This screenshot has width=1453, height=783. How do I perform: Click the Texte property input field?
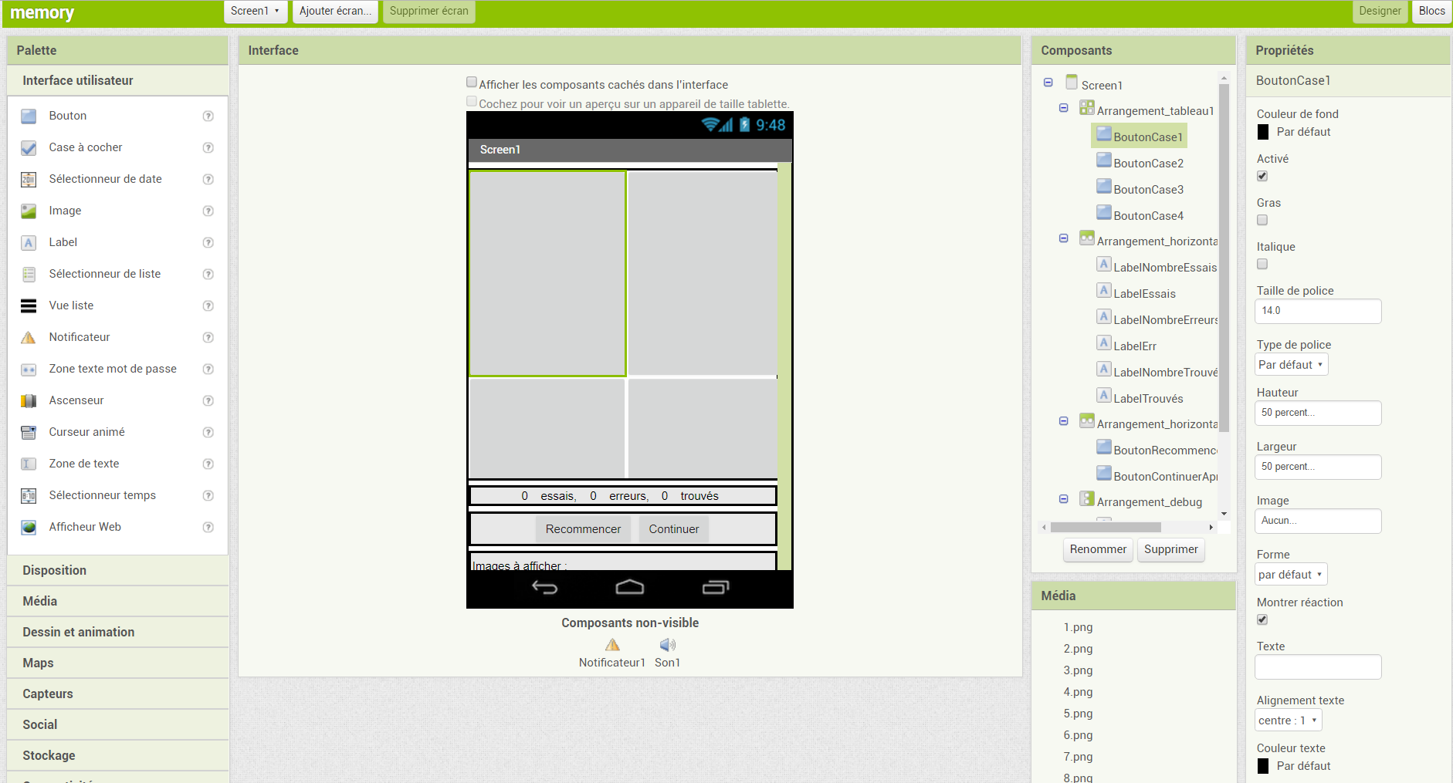(1318, 667)
